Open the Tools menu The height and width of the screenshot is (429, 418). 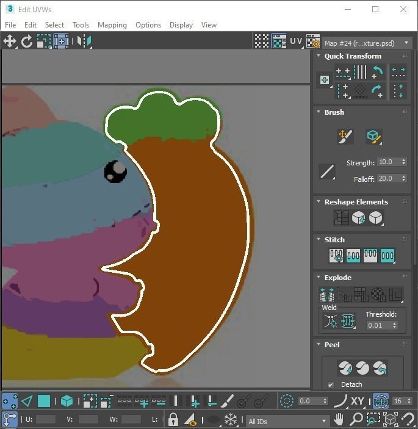pyautogui.click(x=81, y=25)
